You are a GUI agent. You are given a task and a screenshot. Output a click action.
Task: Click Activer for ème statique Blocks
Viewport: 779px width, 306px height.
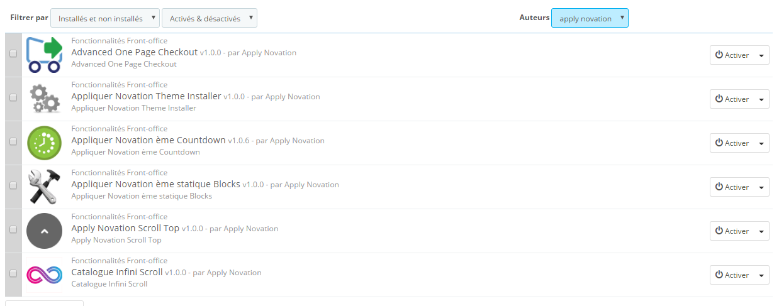(732, 187)
